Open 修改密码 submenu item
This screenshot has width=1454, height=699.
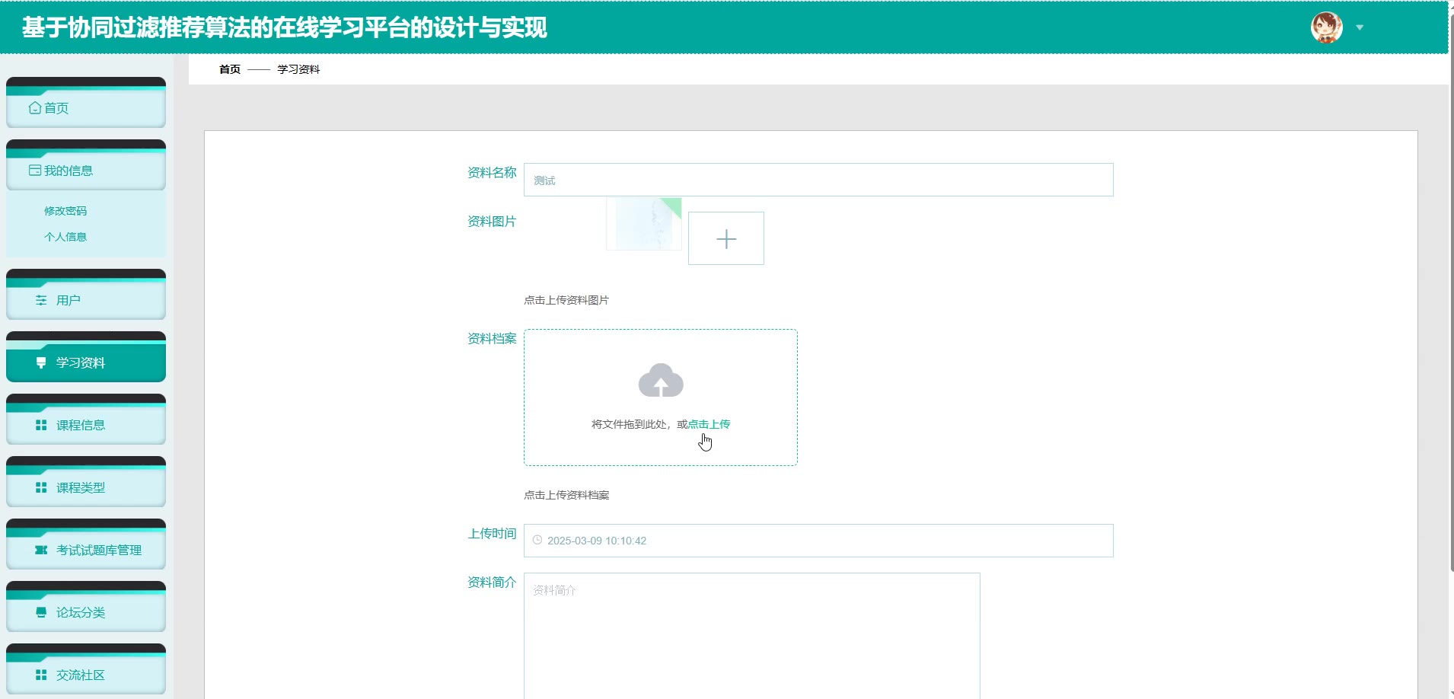pos(65,211)
